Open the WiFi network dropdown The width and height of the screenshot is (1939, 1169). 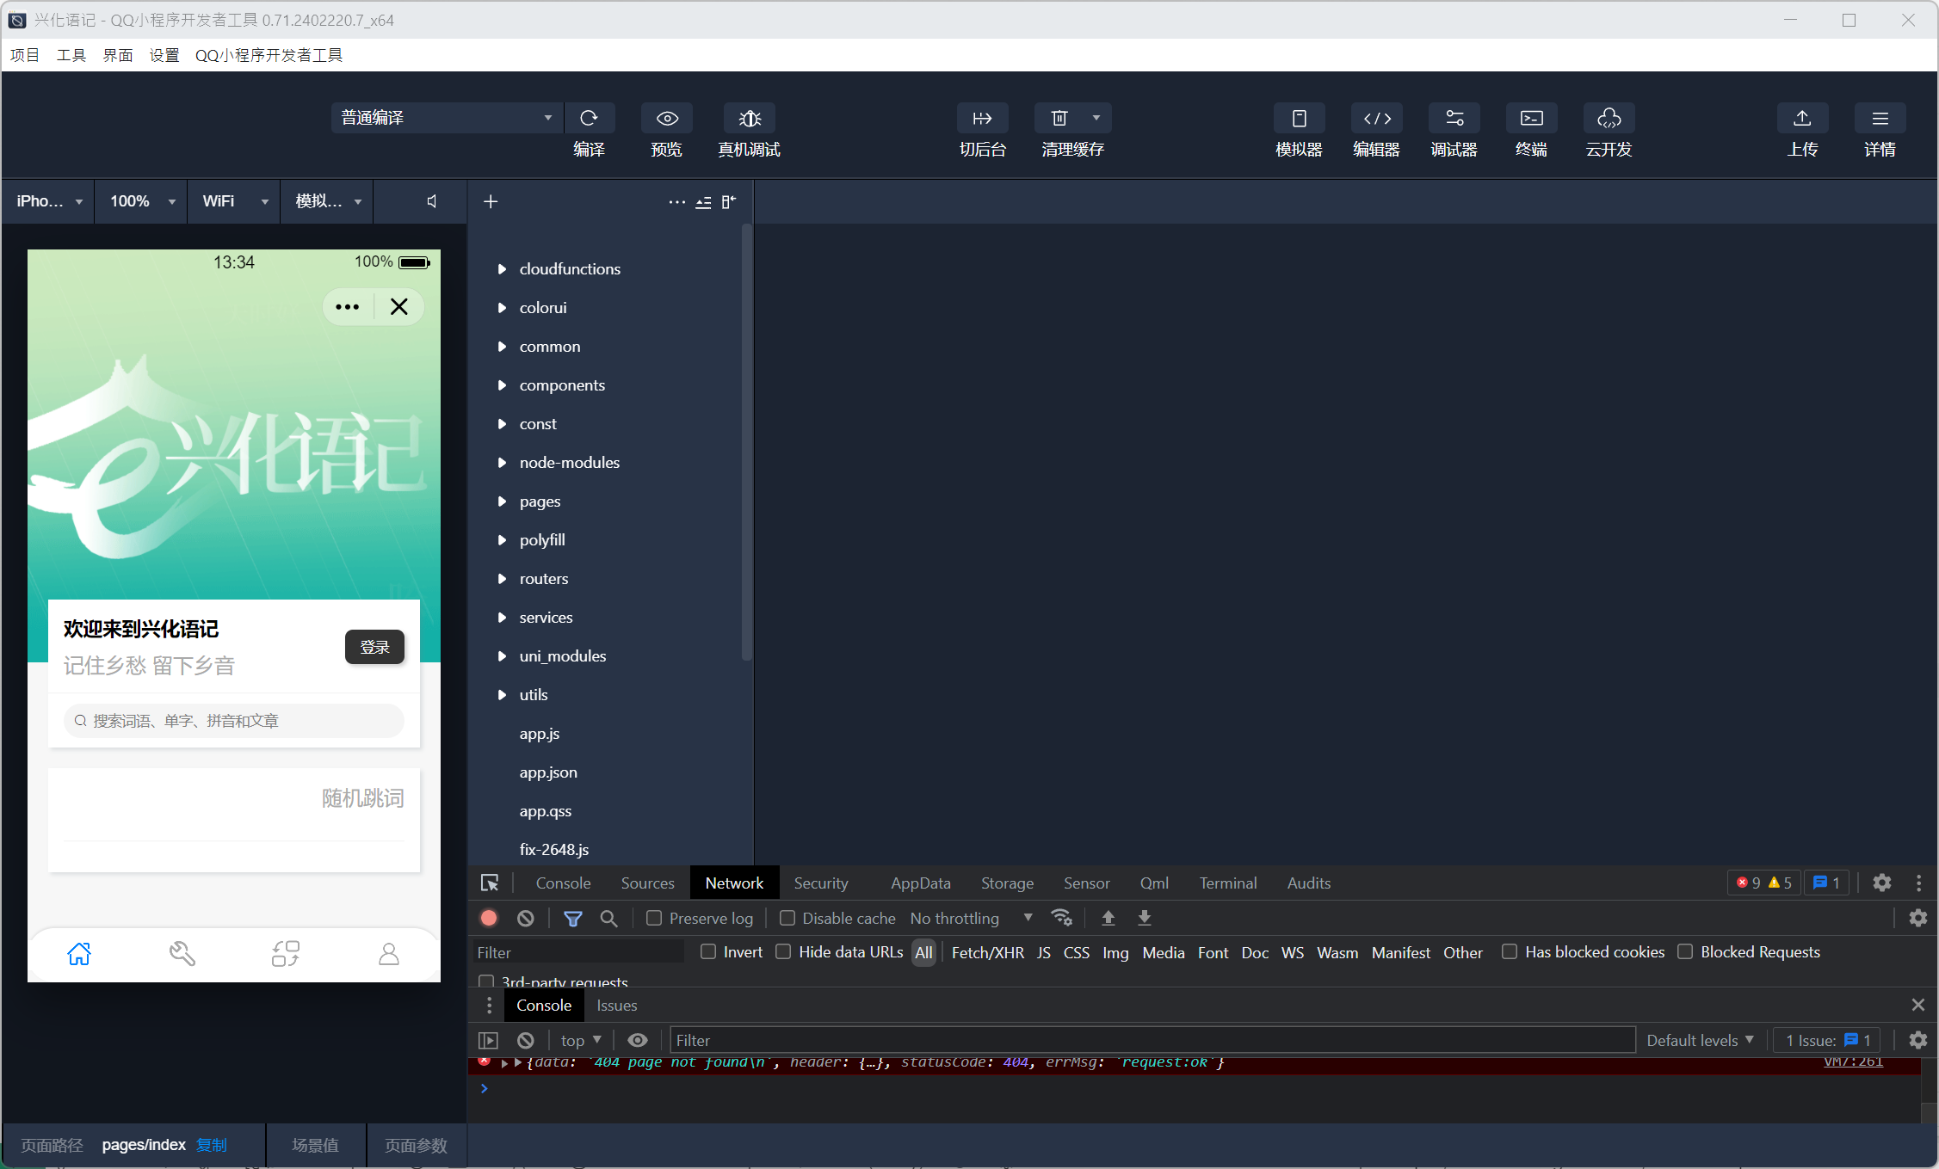pos(234,201)
